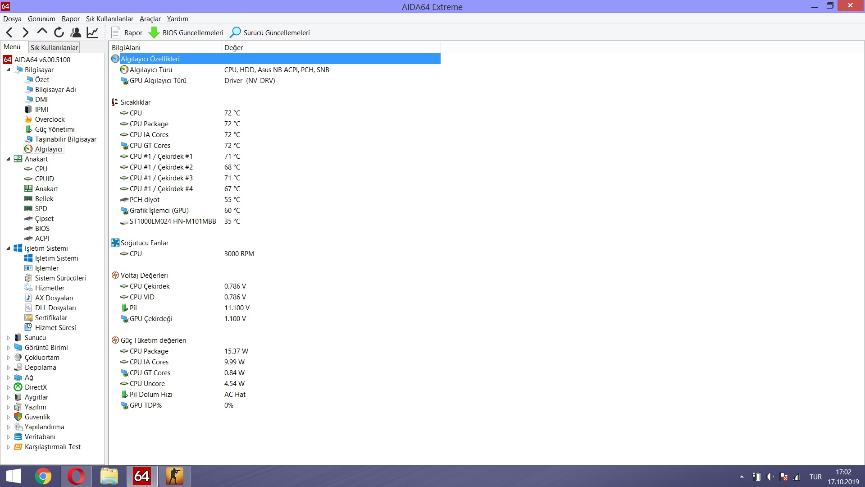The image size is (865, 487).
Task: Go back with the left arrow toolbar icon
Action: (x=9, y=32)
